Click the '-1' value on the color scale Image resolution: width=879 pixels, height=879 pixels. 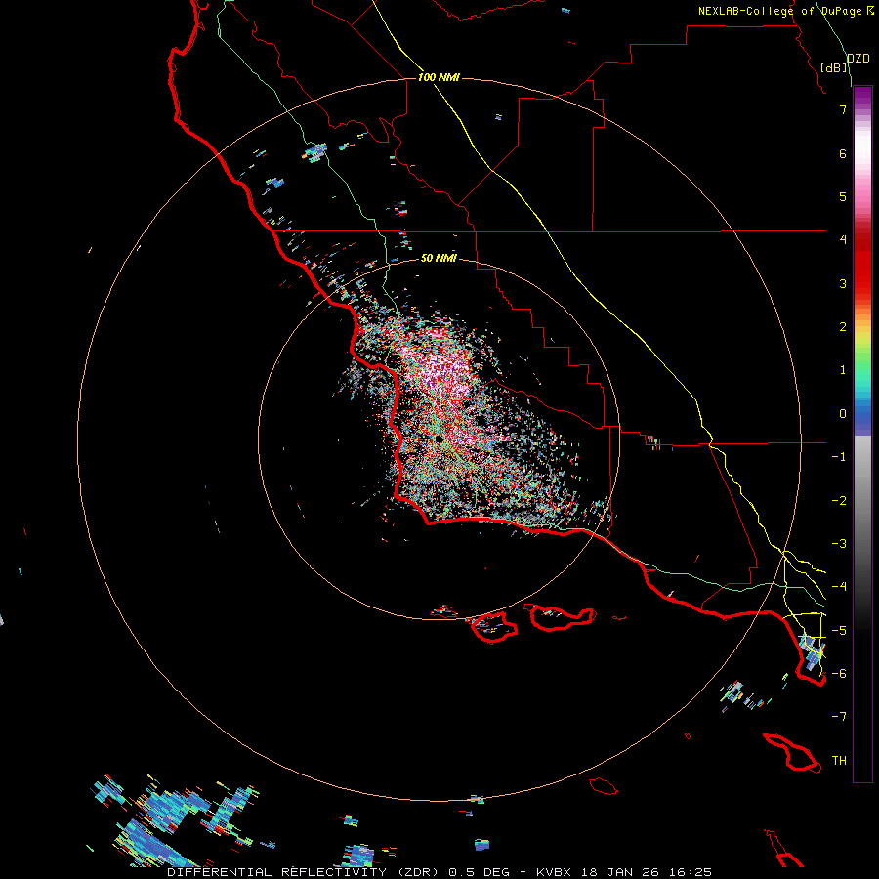coord(839,457)
